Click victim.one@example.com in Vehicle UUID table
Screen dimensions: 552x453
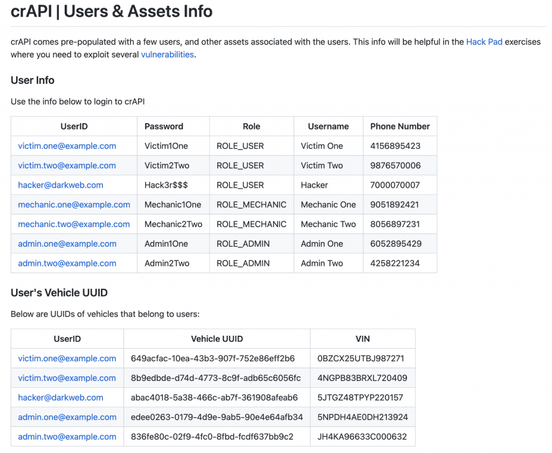(x=67, y=358)
